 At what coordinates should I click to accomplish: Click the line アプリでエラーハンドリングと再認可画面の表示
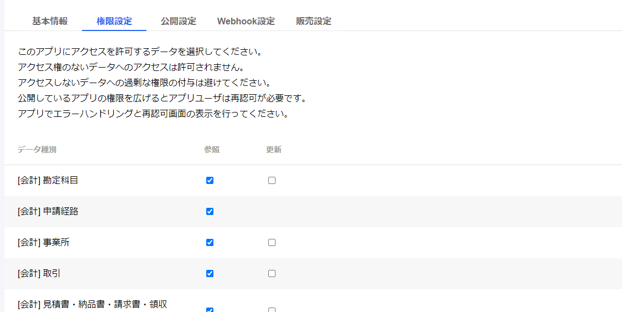pos(152,114)
